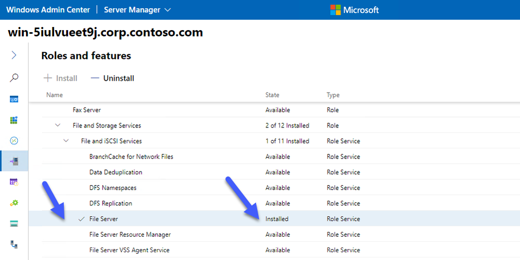Open Registry tool (green grid icon)

click(x=14, y=120)
